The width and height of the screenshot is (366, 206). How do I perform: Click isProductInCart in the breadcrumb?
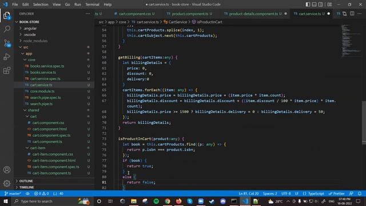[210, 22]
